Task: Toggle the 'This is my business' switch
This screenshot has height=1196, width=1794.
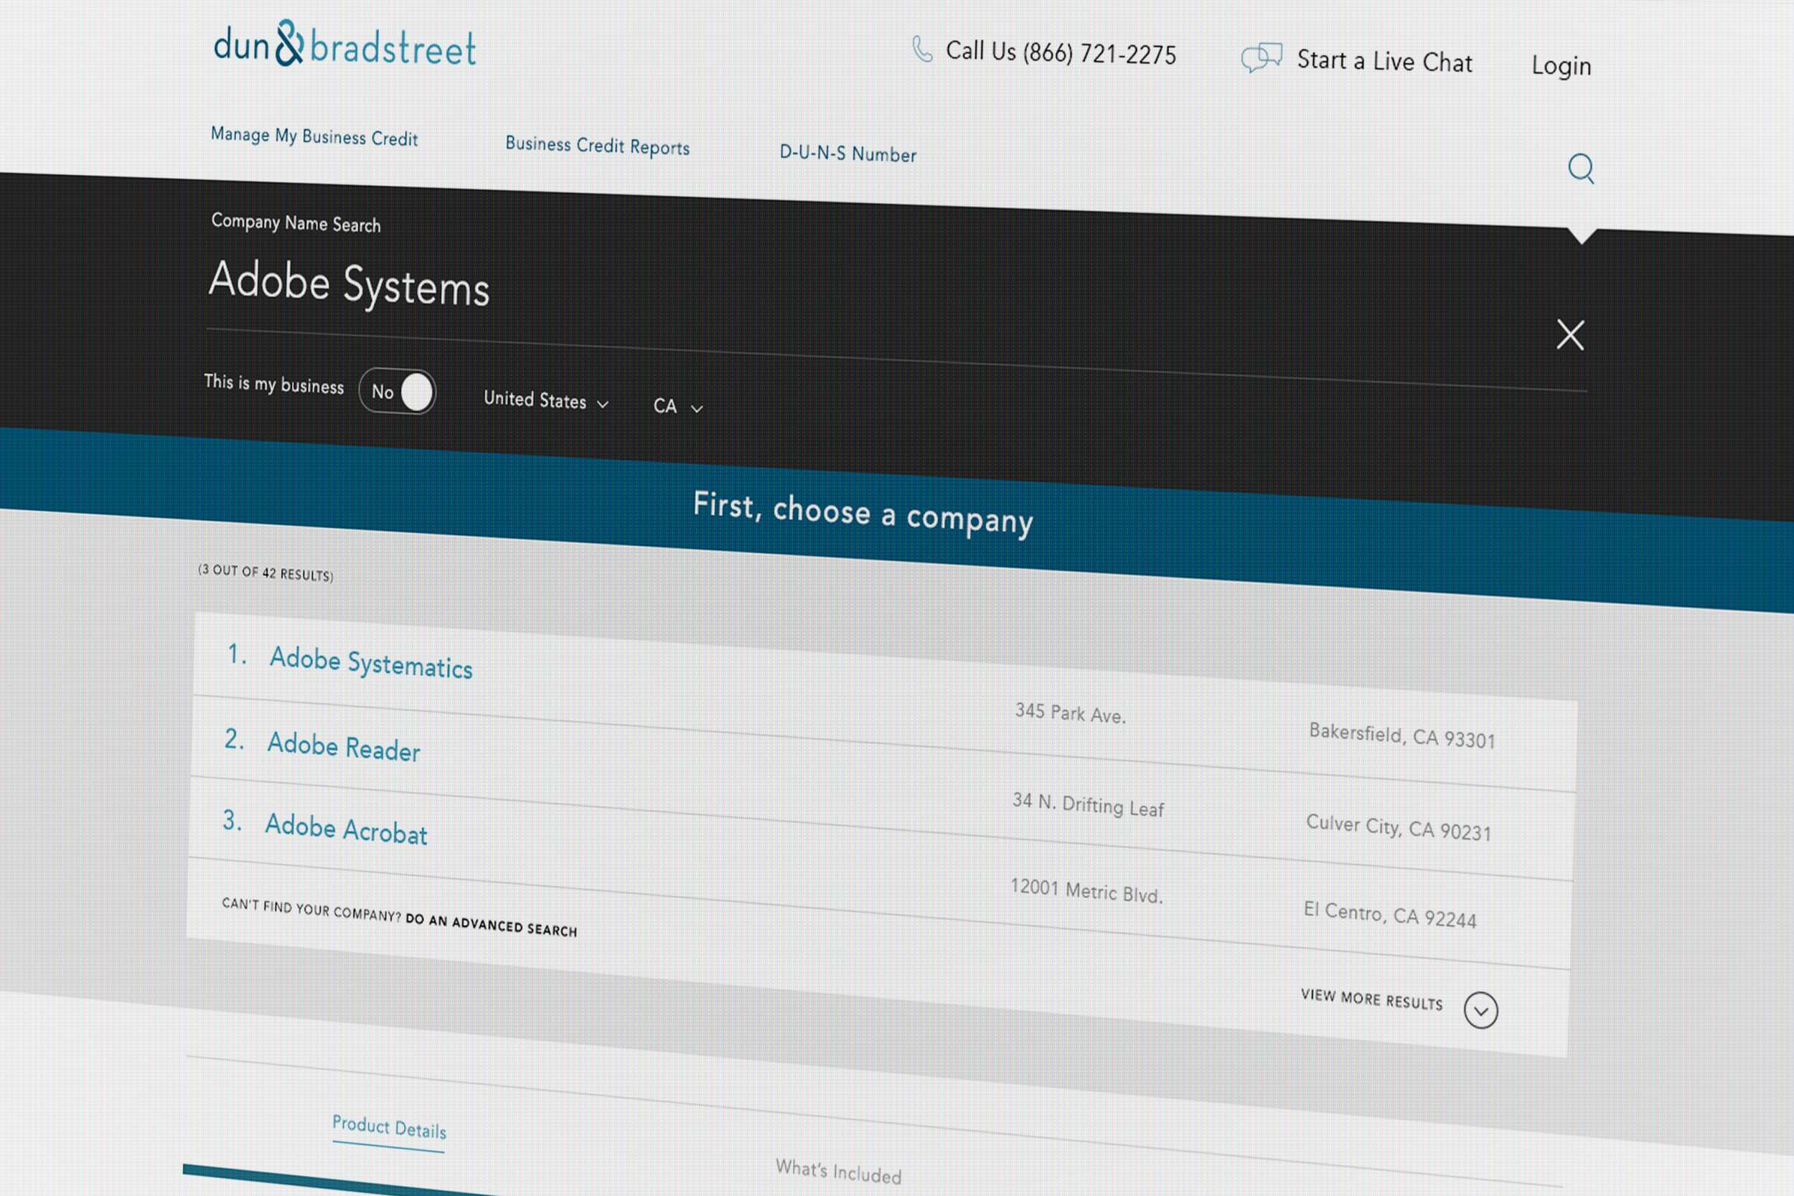Action: coord(398,392)
